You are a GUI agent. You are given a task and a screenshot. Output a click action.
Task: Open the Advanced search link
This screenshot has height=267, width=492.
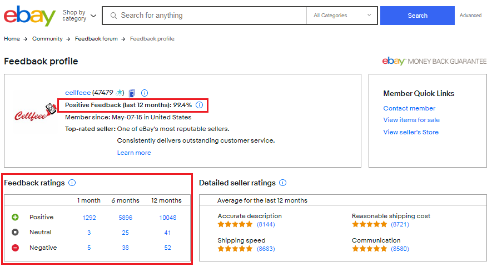point(470,16)
